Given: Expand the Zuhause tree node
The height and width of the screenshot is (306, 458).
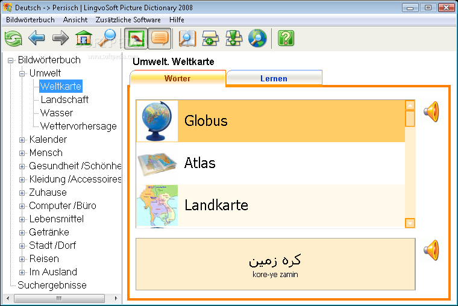Looking at the screenshot, I should [22, 193].
